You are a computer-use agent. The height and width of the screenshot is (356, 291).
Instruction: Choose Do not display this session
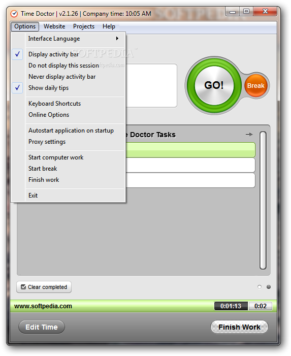(x=69, y=66)
